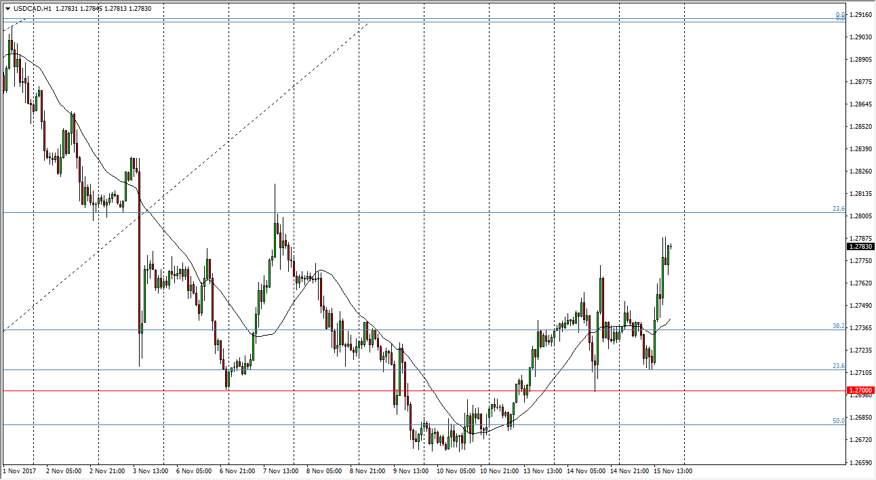876x480 pixels.
Task: Click the 23.6 Fibonacci label near 1.27105
Action: (x=839, y=366)
